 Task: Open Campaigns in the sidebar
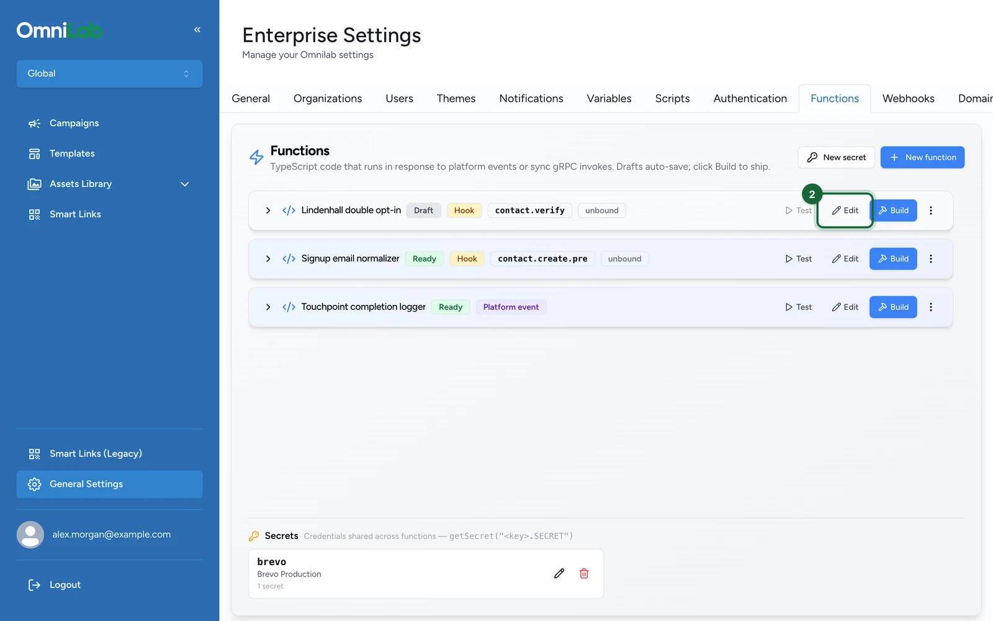click(x=109, y=123)
